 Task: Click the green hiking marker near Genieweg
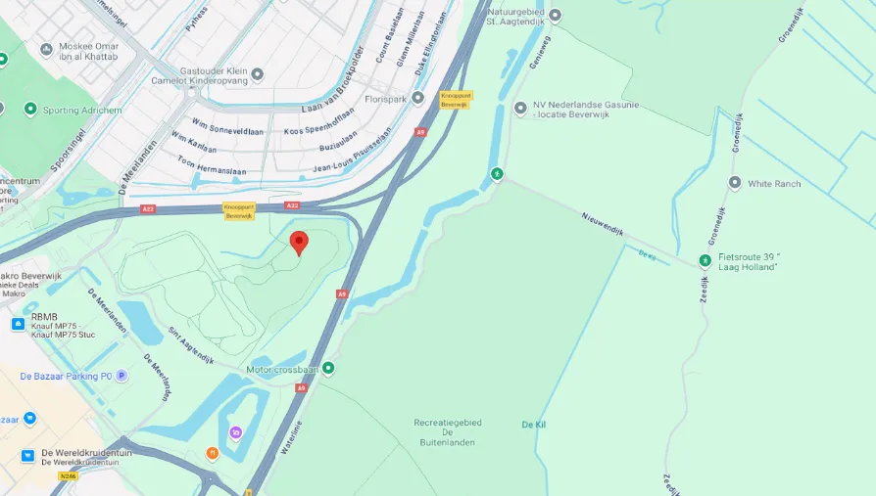497,174
